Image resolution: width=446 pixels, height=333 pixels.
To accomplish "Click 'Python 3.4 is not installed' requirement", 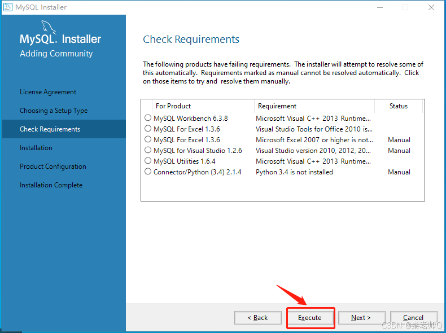I will tap(294, 172).
